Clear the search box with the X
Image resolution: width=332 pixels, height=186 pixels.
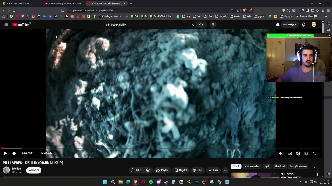(193, 25)
